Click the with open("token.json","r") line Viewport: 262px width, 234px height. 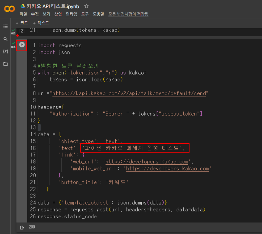(92, 73)
